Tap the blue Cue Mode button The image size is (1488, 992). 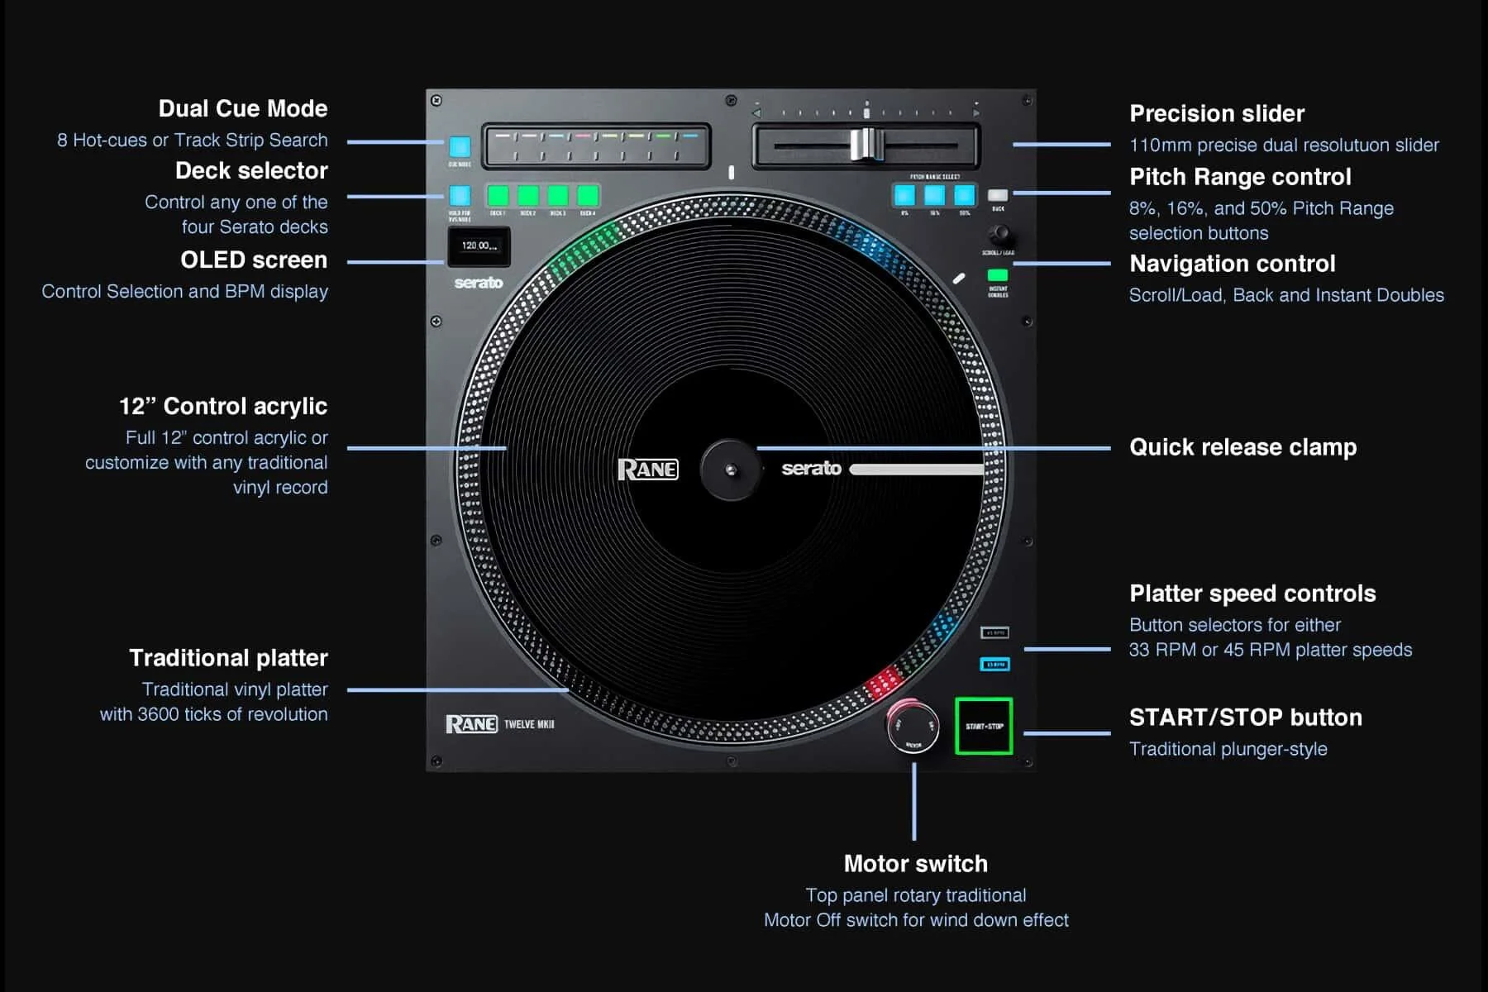460,147
